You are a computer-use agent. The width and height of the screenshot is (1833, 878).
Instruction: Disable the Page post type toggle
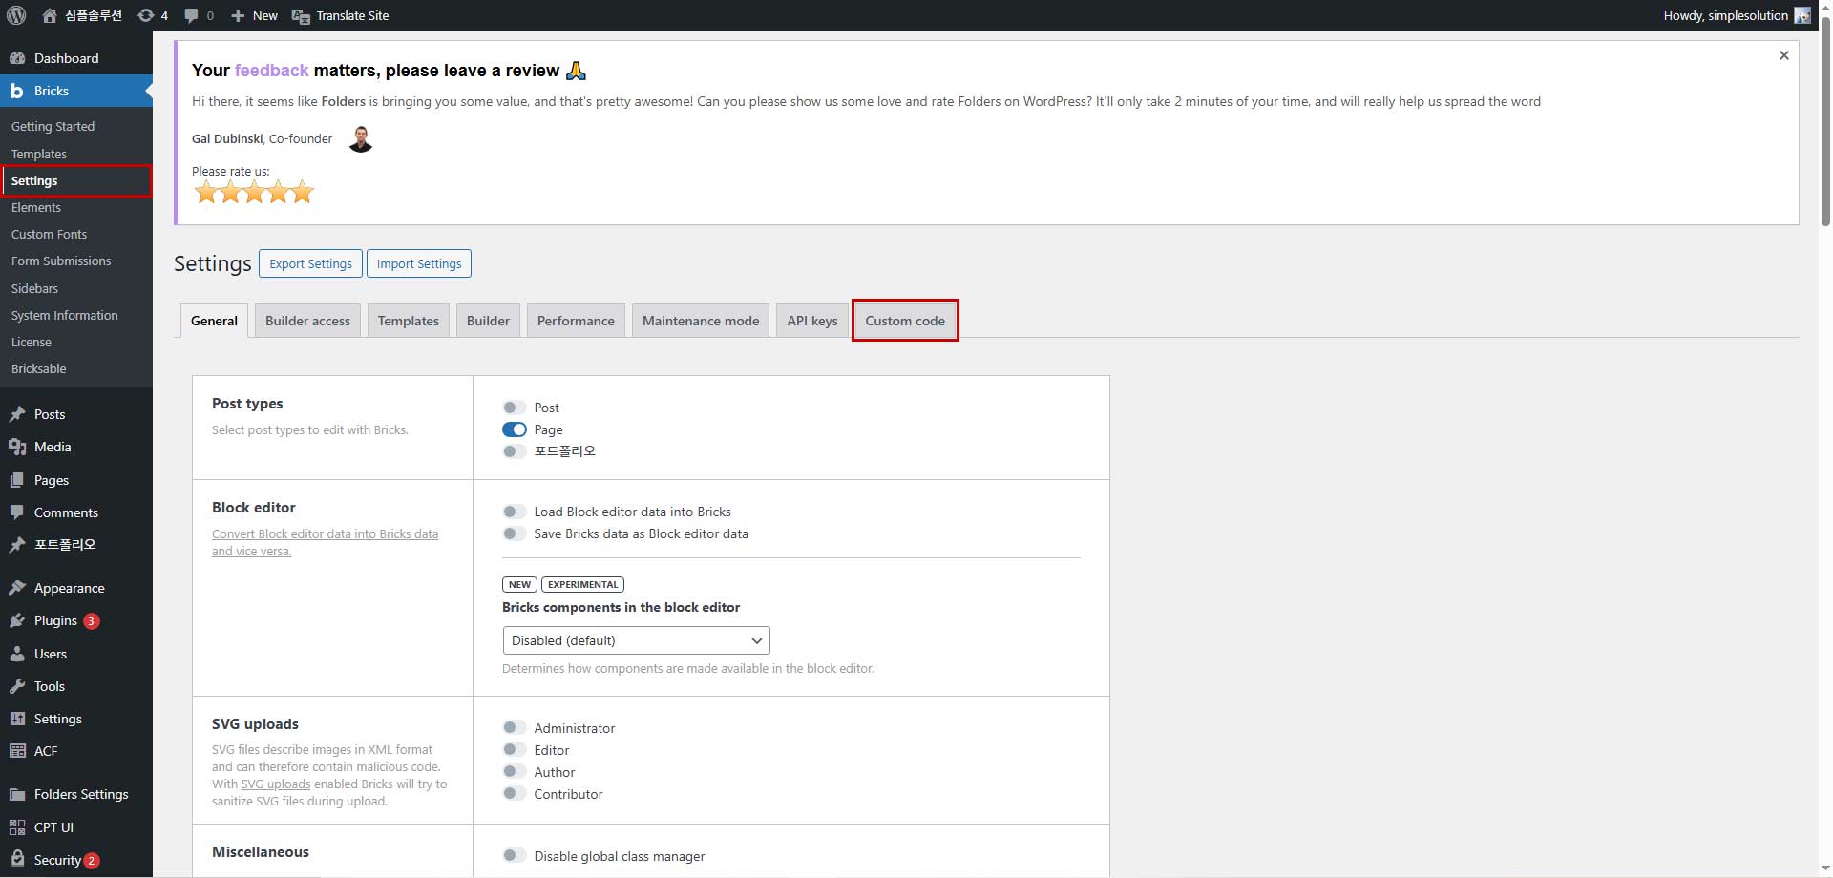tap(514, 429)
